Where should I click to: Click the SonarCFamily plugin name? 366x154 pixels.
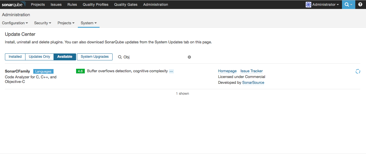pos(17,71)
